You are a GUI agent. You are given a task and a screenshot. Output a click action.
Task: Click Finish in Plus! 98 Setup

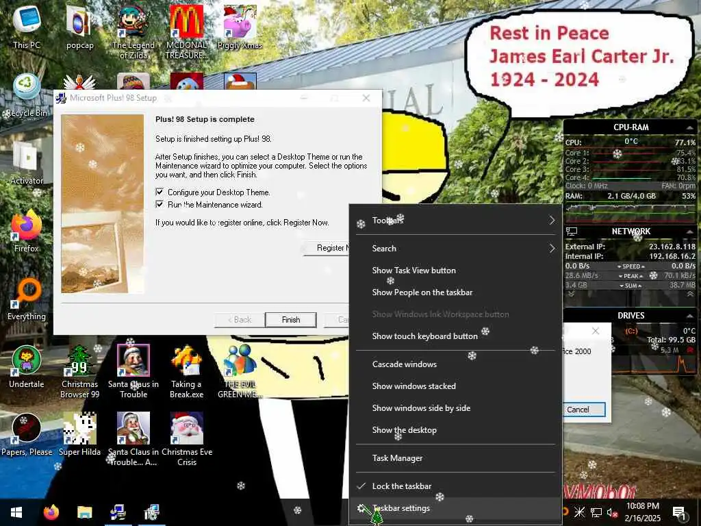290,320
